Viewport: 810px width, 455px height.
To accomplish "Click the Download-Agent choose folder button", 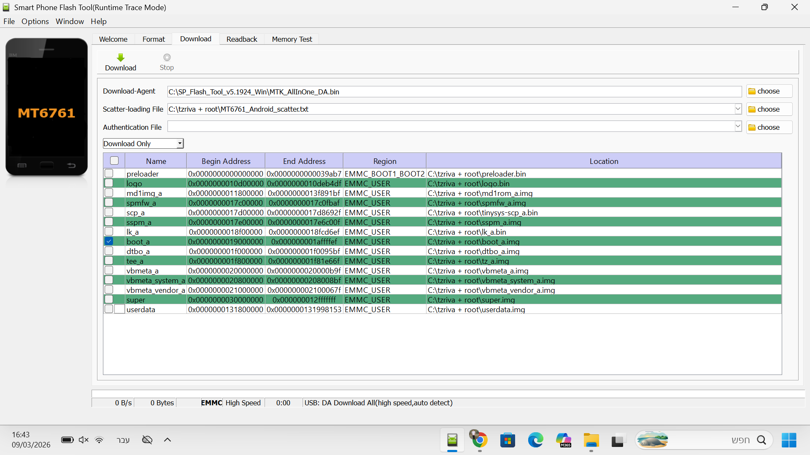I will (769, 91).
